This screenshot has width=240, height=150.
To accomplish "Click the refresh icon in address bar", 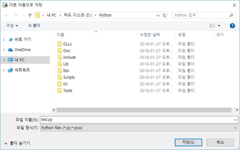I will click(165, 15).
